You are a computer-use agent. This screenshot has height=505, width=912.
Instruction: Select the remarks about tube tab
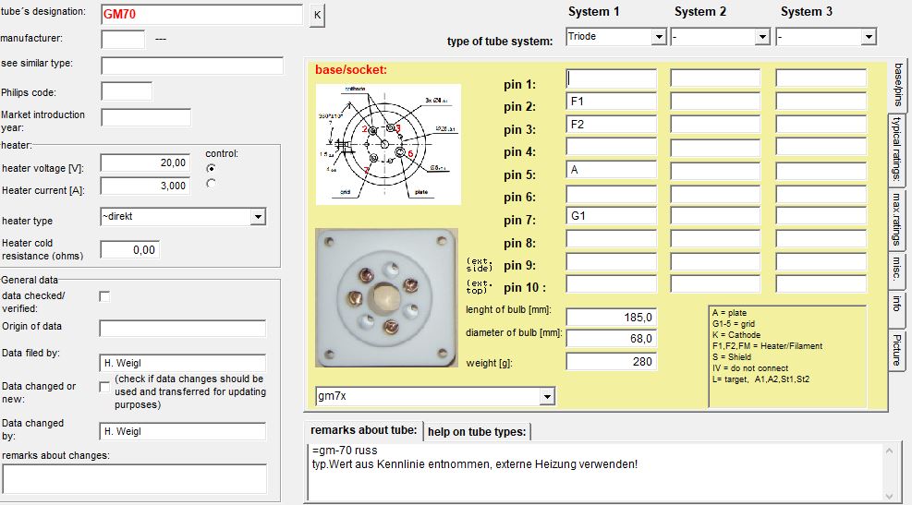(363, 430)
